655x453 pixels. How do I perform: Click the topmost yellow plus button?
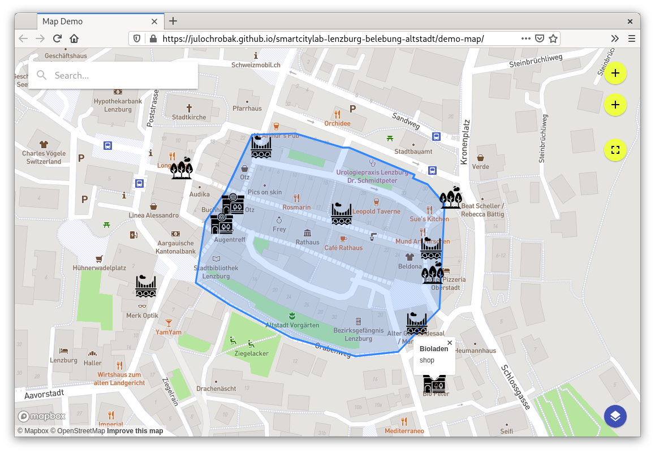pyautogui.click(x=615, y=73)
